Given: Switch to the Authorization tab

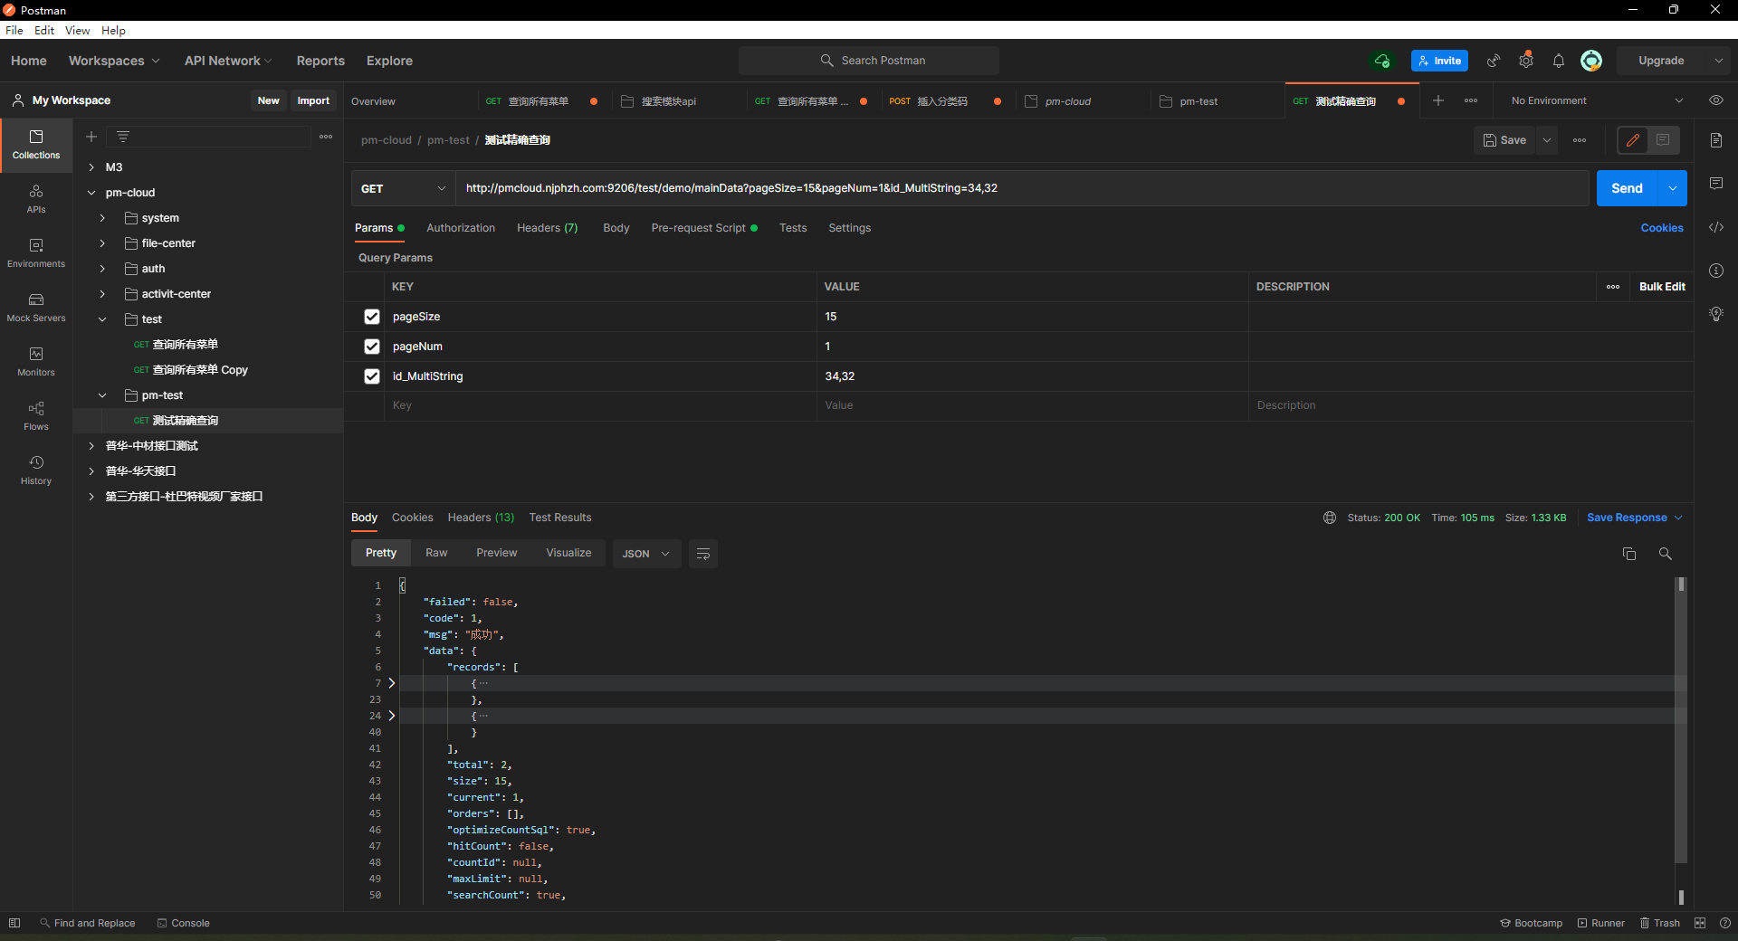Looking at the screenshot, I should [x=461, y=228].
